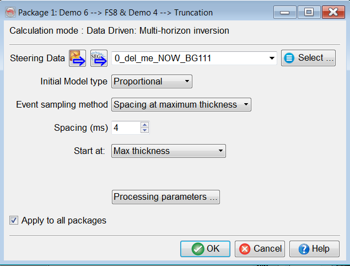The height and width of the screenshot is (266, 350).
Task: Open Processing parameters ... dialog
Action: [166, 197]
